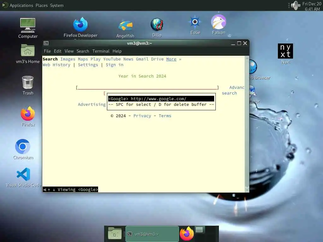Launch the Dillo browser icon
This screenshot has width=323, height=242.
click(157, 28)
